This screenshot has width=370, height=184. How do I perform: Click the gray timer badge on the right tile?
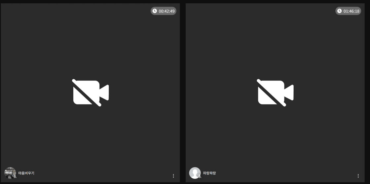click(348, 11)
